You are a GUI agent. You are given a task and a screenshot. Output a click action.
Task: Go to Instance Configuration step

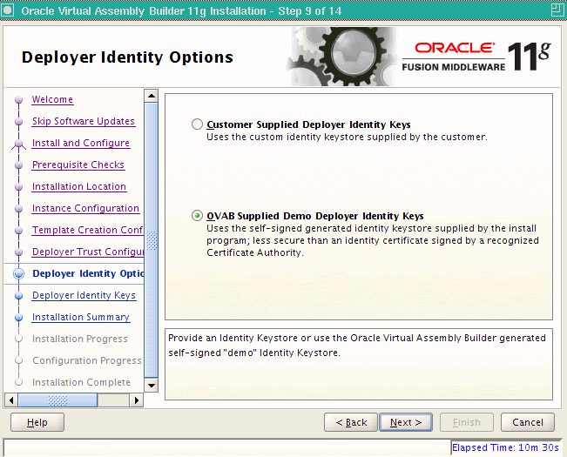click(85, 208)
